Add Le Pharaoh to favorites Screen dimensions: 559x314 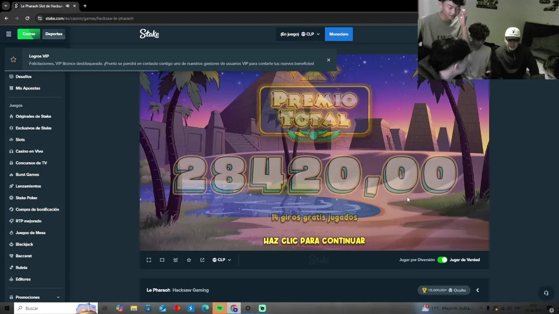coord(189,260)
